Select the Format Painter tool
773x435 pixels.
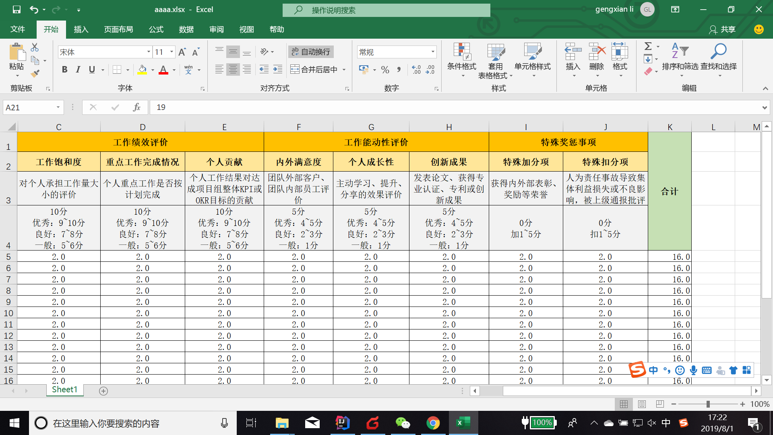35,73
